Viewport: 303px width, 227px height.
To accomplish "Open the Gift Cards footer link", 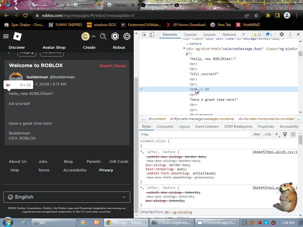I will [119, 162].
